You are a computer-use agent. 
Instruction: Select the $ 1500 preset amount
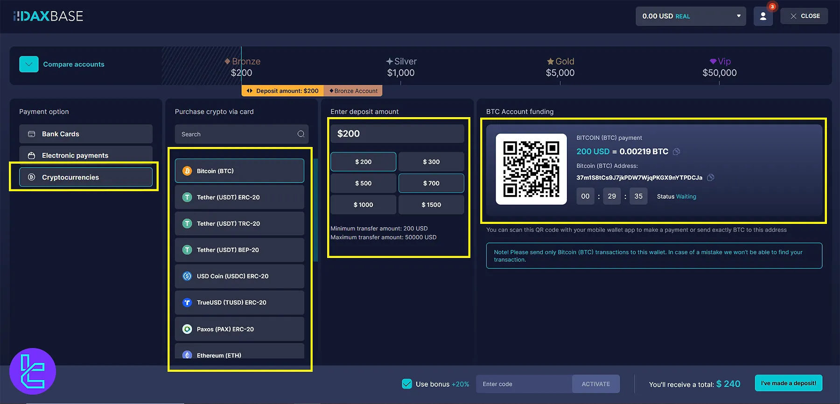pos(431,205)
